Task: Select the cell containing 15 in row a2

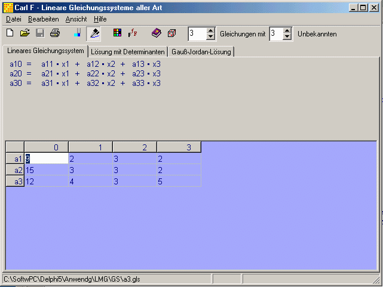Action: [x=46, y=170]
